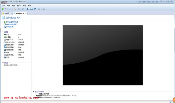Click the 处理器 processor device icon
The width and height of the screenshot is (175, 103).
[5, 37]
